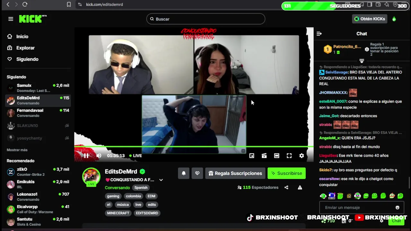Open site info icon beside the URL
411x231 pixels.
(80, 4)
